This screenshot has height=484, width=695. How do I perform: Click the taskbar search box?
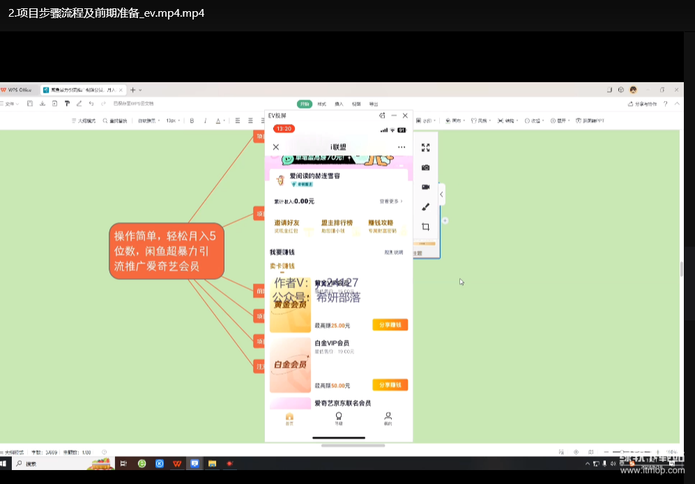point(62,464)
